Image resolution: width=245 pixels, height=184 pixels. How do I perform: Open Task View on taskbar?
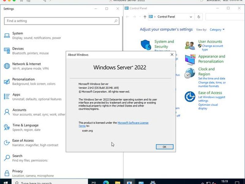(94, 182)
